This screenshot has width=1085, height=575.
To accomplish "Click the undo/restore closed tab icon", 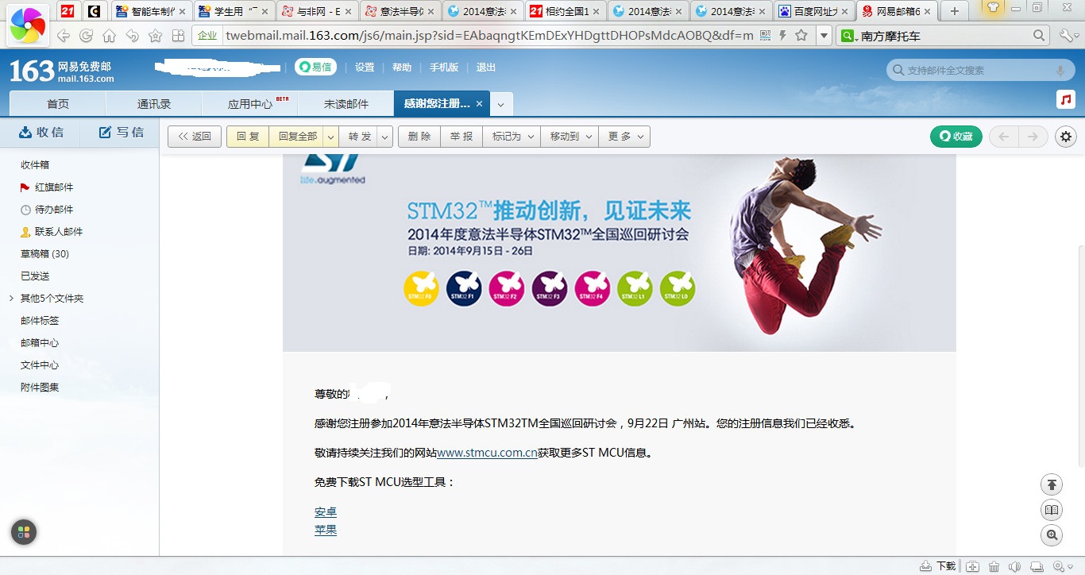I will point(132,36).
